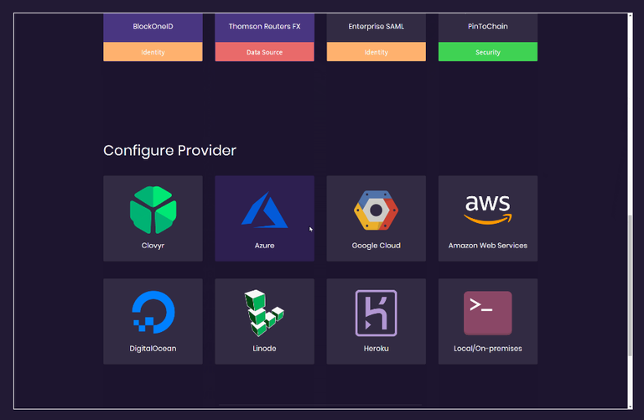
Task: Click the scrollbar down arrow
Action: click(x=630, y=407)
